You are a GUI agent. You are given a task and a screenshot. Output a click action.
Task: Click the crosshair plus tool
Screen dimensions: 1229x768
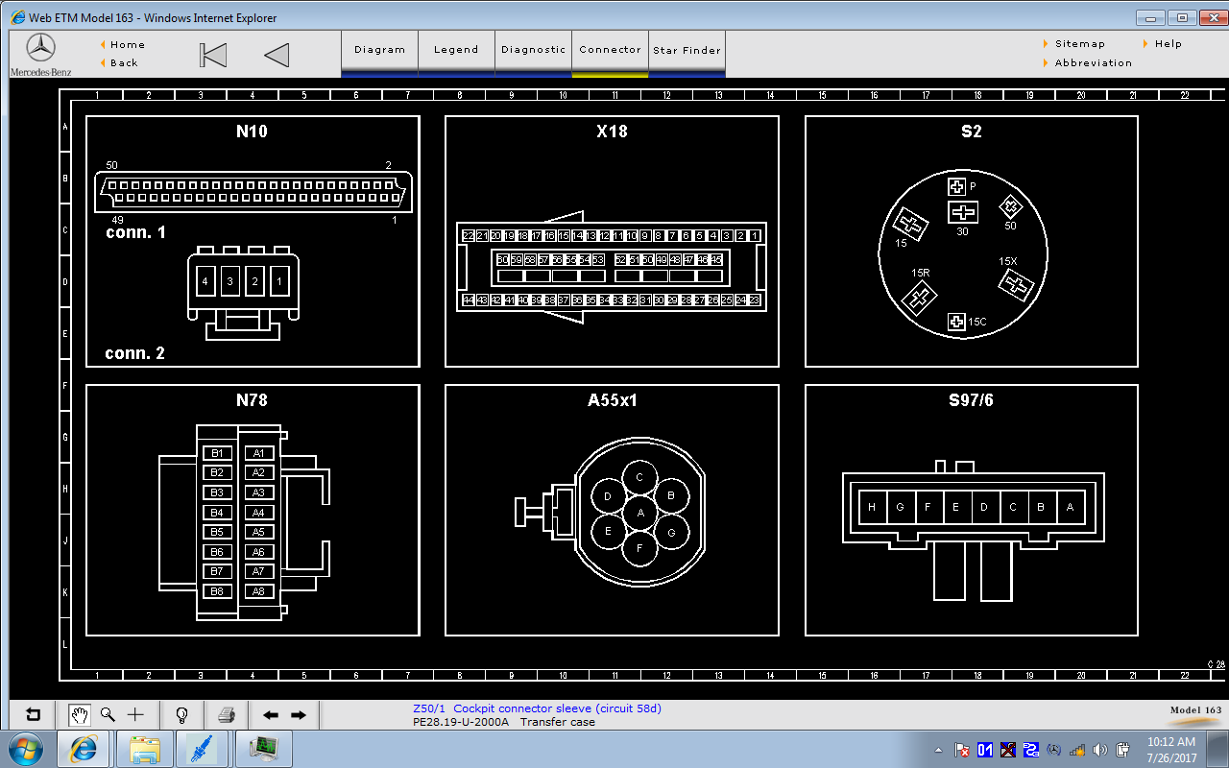[x=135, y=715]
